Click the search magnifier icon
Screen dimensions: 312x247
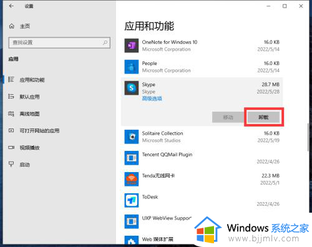[x=105, y=42]
